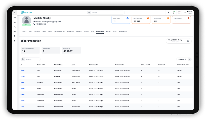Click the Discount Amount column header
The height and width of the screenshot is (120, 206).
click(183, 65)
